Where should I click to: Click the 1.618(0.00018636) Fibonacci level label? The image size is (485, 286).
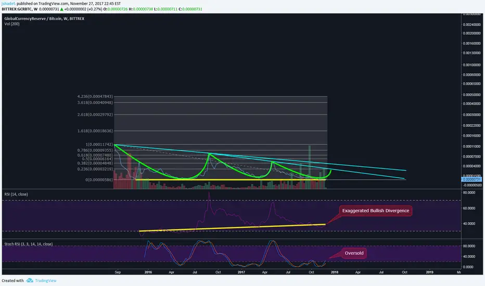[x=95, y=131]
